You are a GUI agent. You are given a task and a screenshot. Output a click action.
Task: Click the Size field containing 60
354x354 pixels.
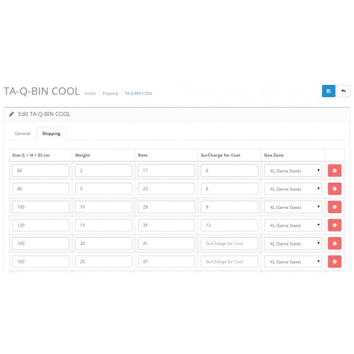40,171
